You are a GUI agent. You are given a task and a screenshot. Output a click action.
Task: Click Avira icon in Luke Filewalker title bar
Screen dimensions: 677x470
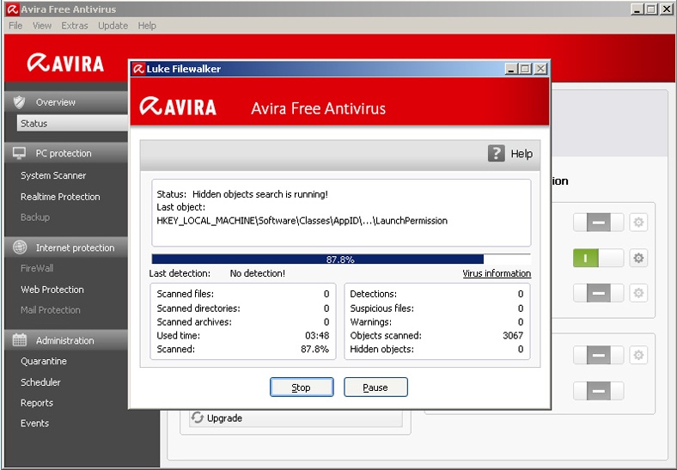[138, 69]
